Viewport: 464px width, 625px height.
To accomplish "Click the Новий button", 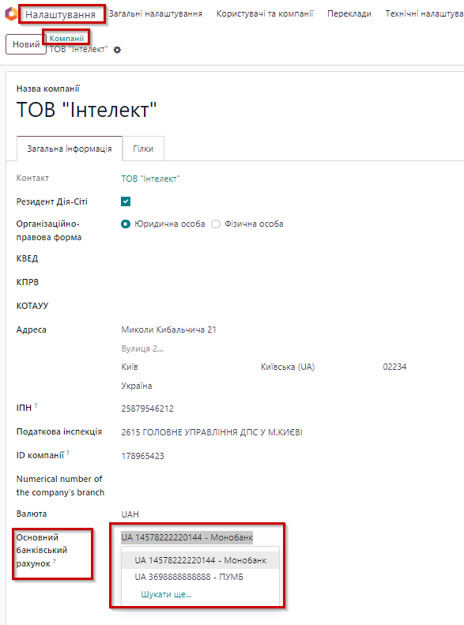I will (26, 44).
